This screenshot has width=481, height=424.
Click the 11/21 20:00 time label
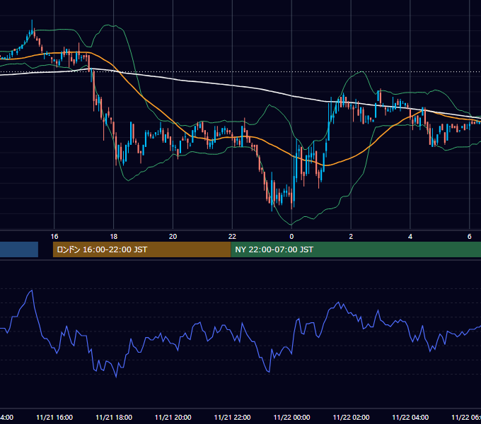[173, 417]
